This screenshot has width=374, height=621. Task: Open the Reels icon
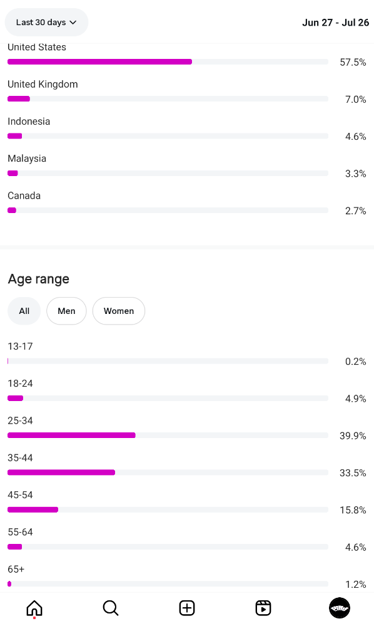coord(263,608)
